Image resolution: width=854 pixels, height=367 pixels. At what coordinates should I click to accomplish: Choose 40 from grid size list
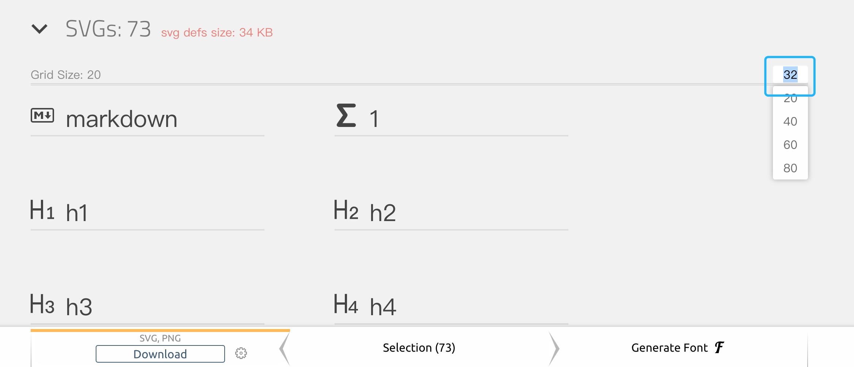(x=790, y=121)
